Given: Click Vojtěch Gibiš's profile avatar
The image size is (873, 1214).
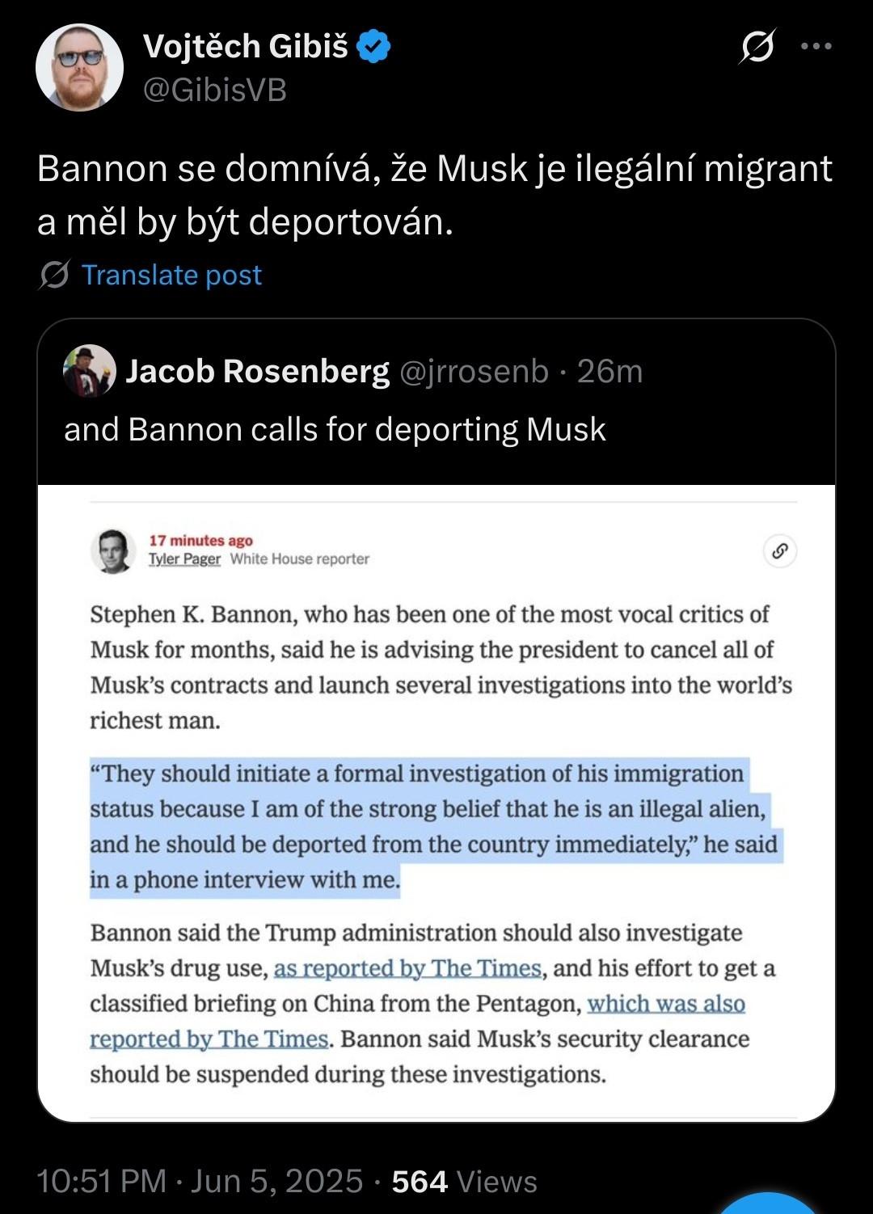Looking at the screenshot, I should coord(79,67).
